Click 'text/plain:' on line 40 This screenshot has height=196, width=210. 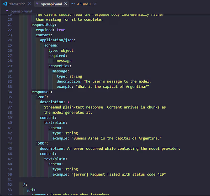(x=56, y=123)
